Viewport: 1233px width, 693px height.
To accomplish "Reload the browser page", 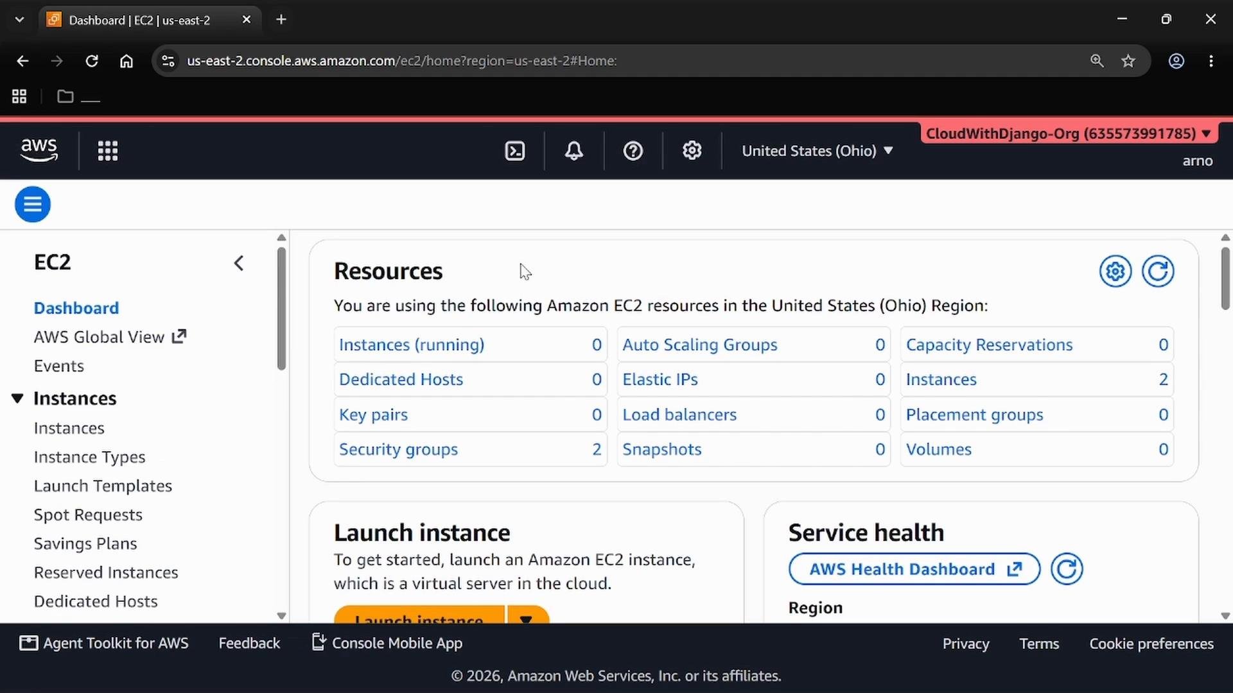I will point(92,61).
